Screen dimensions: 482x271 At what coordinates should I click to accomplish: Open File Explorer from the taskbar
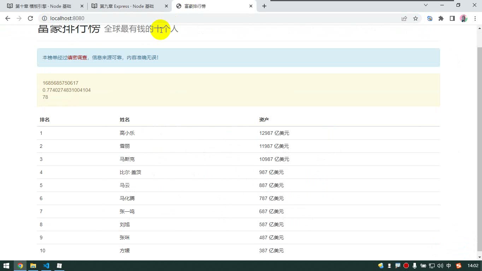(33, 266)
